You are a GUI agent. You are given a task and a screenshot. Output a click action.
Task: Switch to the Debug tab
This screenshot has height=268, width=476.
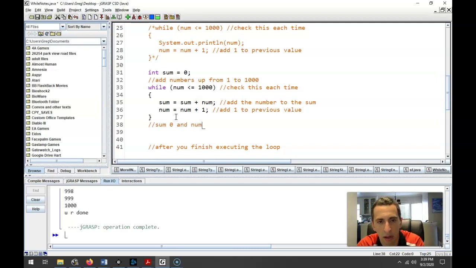point(65,171)
